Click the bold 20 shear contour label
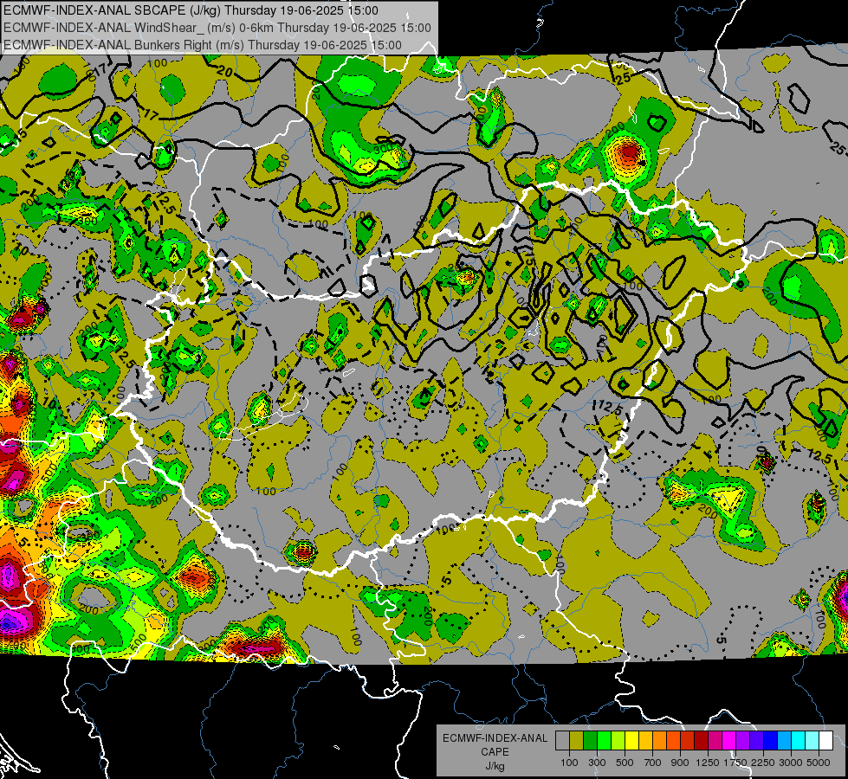The image size is (848, 779). [224, 71]
